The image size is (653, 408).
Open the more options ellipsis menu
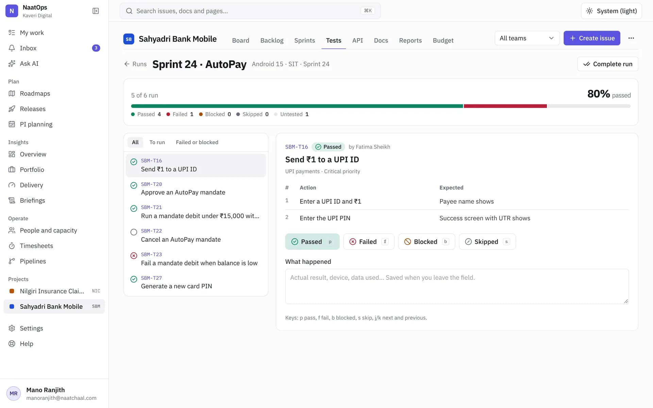tap(631, 38)
